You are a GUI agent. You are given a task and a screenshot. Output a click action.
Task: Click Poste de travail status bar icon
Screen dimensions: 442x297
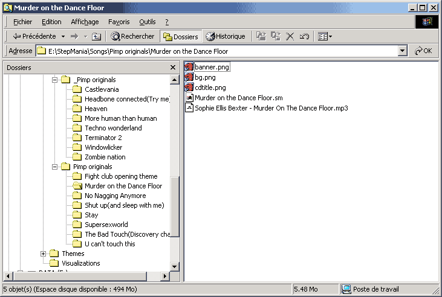click(x=346, y=289)
